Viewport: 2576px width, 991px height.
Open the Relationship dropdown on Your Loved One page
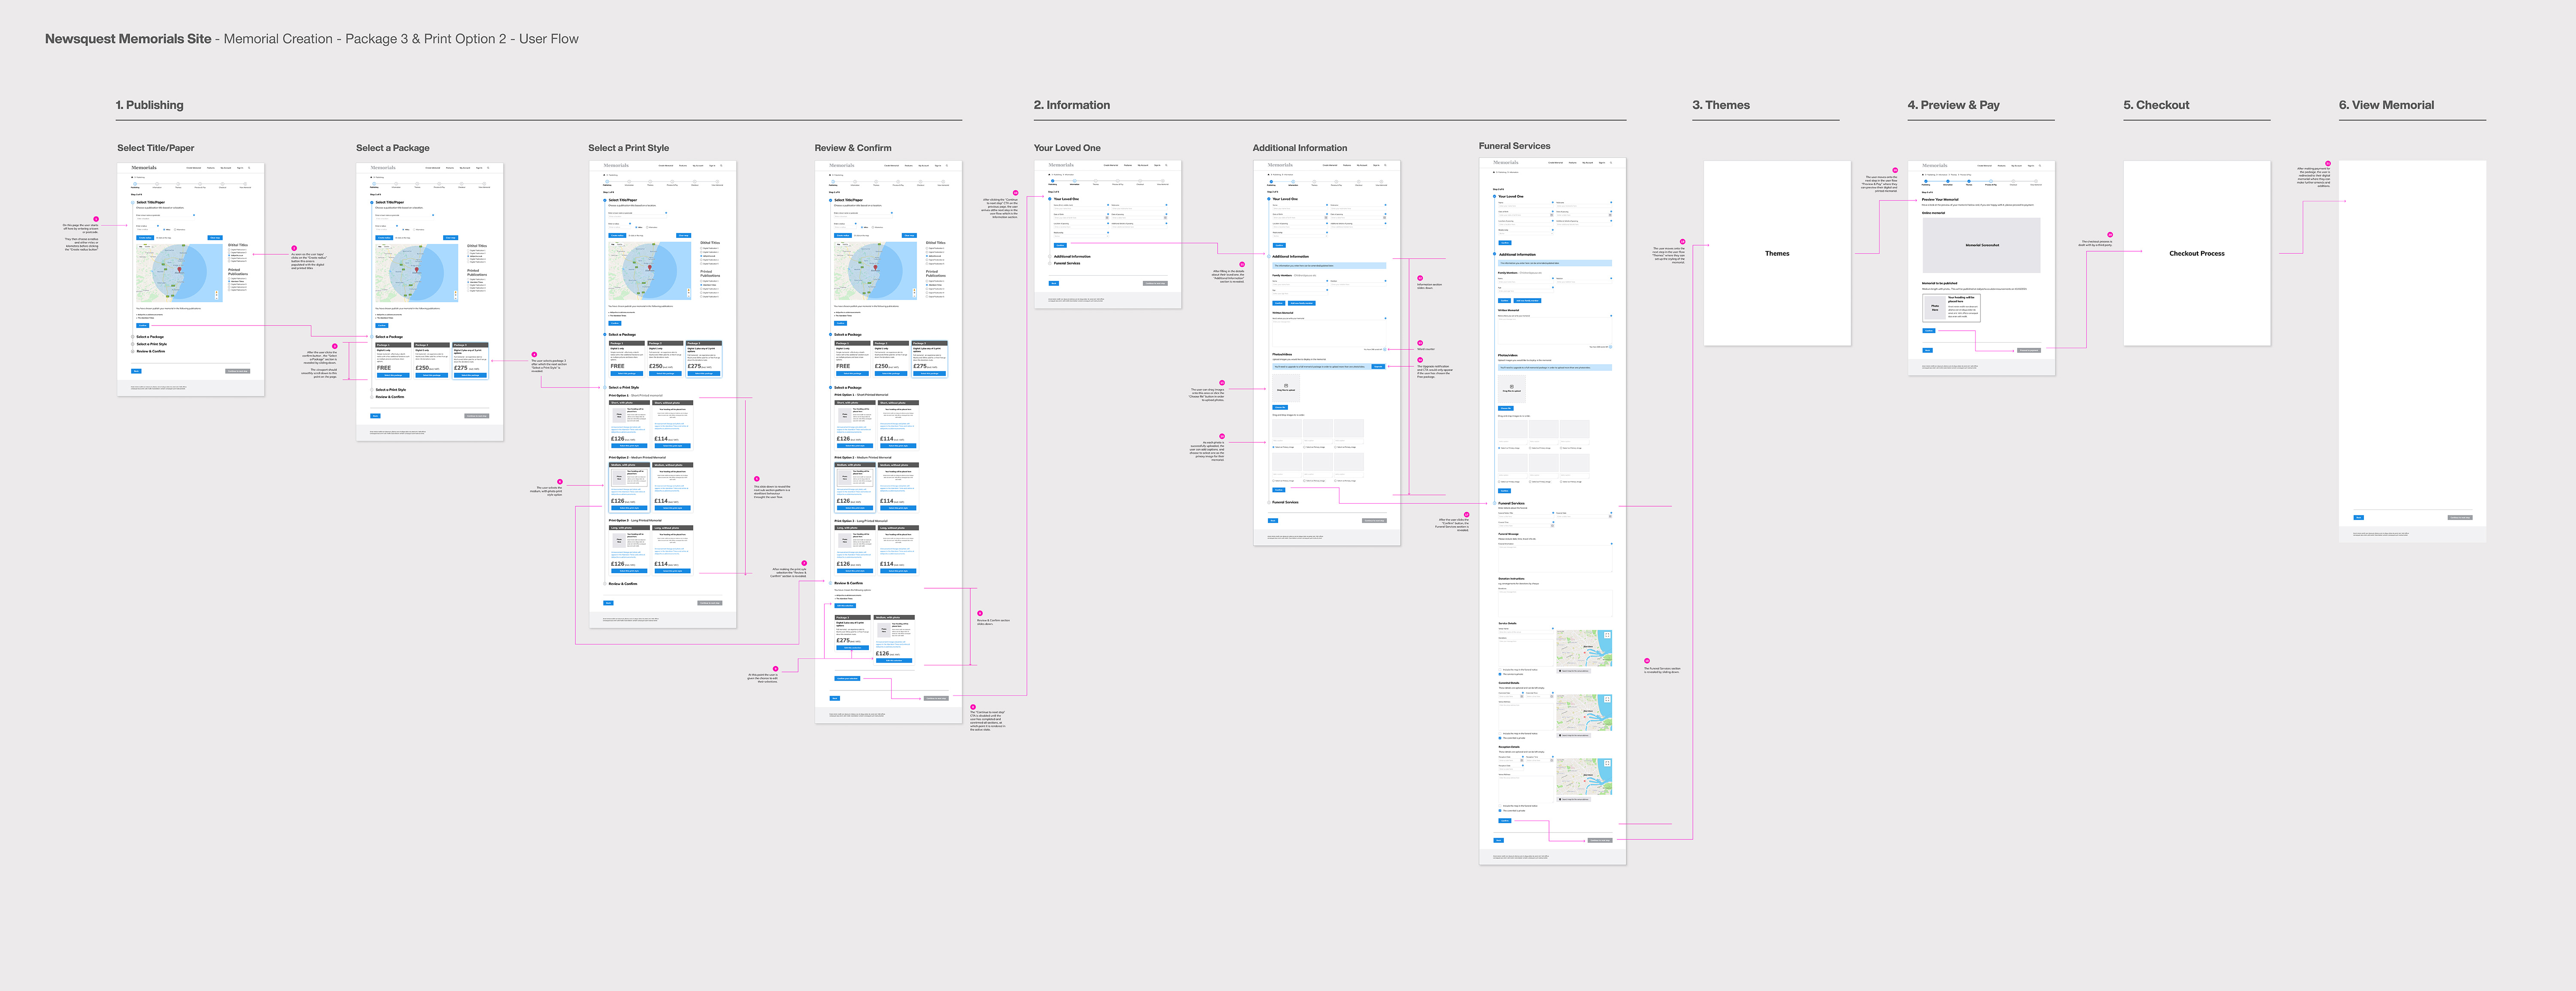(x=1081, y=236)
